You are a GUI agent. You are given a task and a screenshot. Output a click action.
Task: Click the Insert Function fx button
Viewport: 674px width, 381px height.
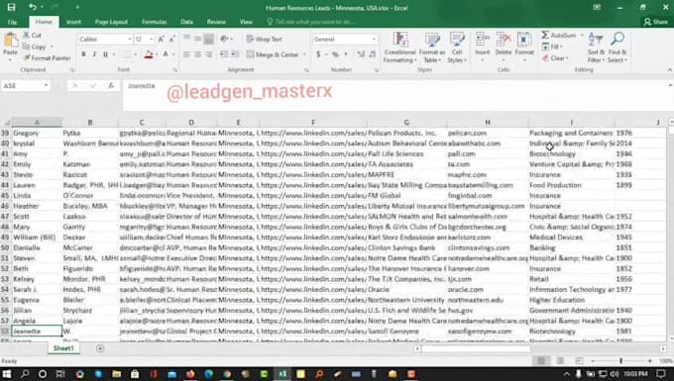[111, 86]
